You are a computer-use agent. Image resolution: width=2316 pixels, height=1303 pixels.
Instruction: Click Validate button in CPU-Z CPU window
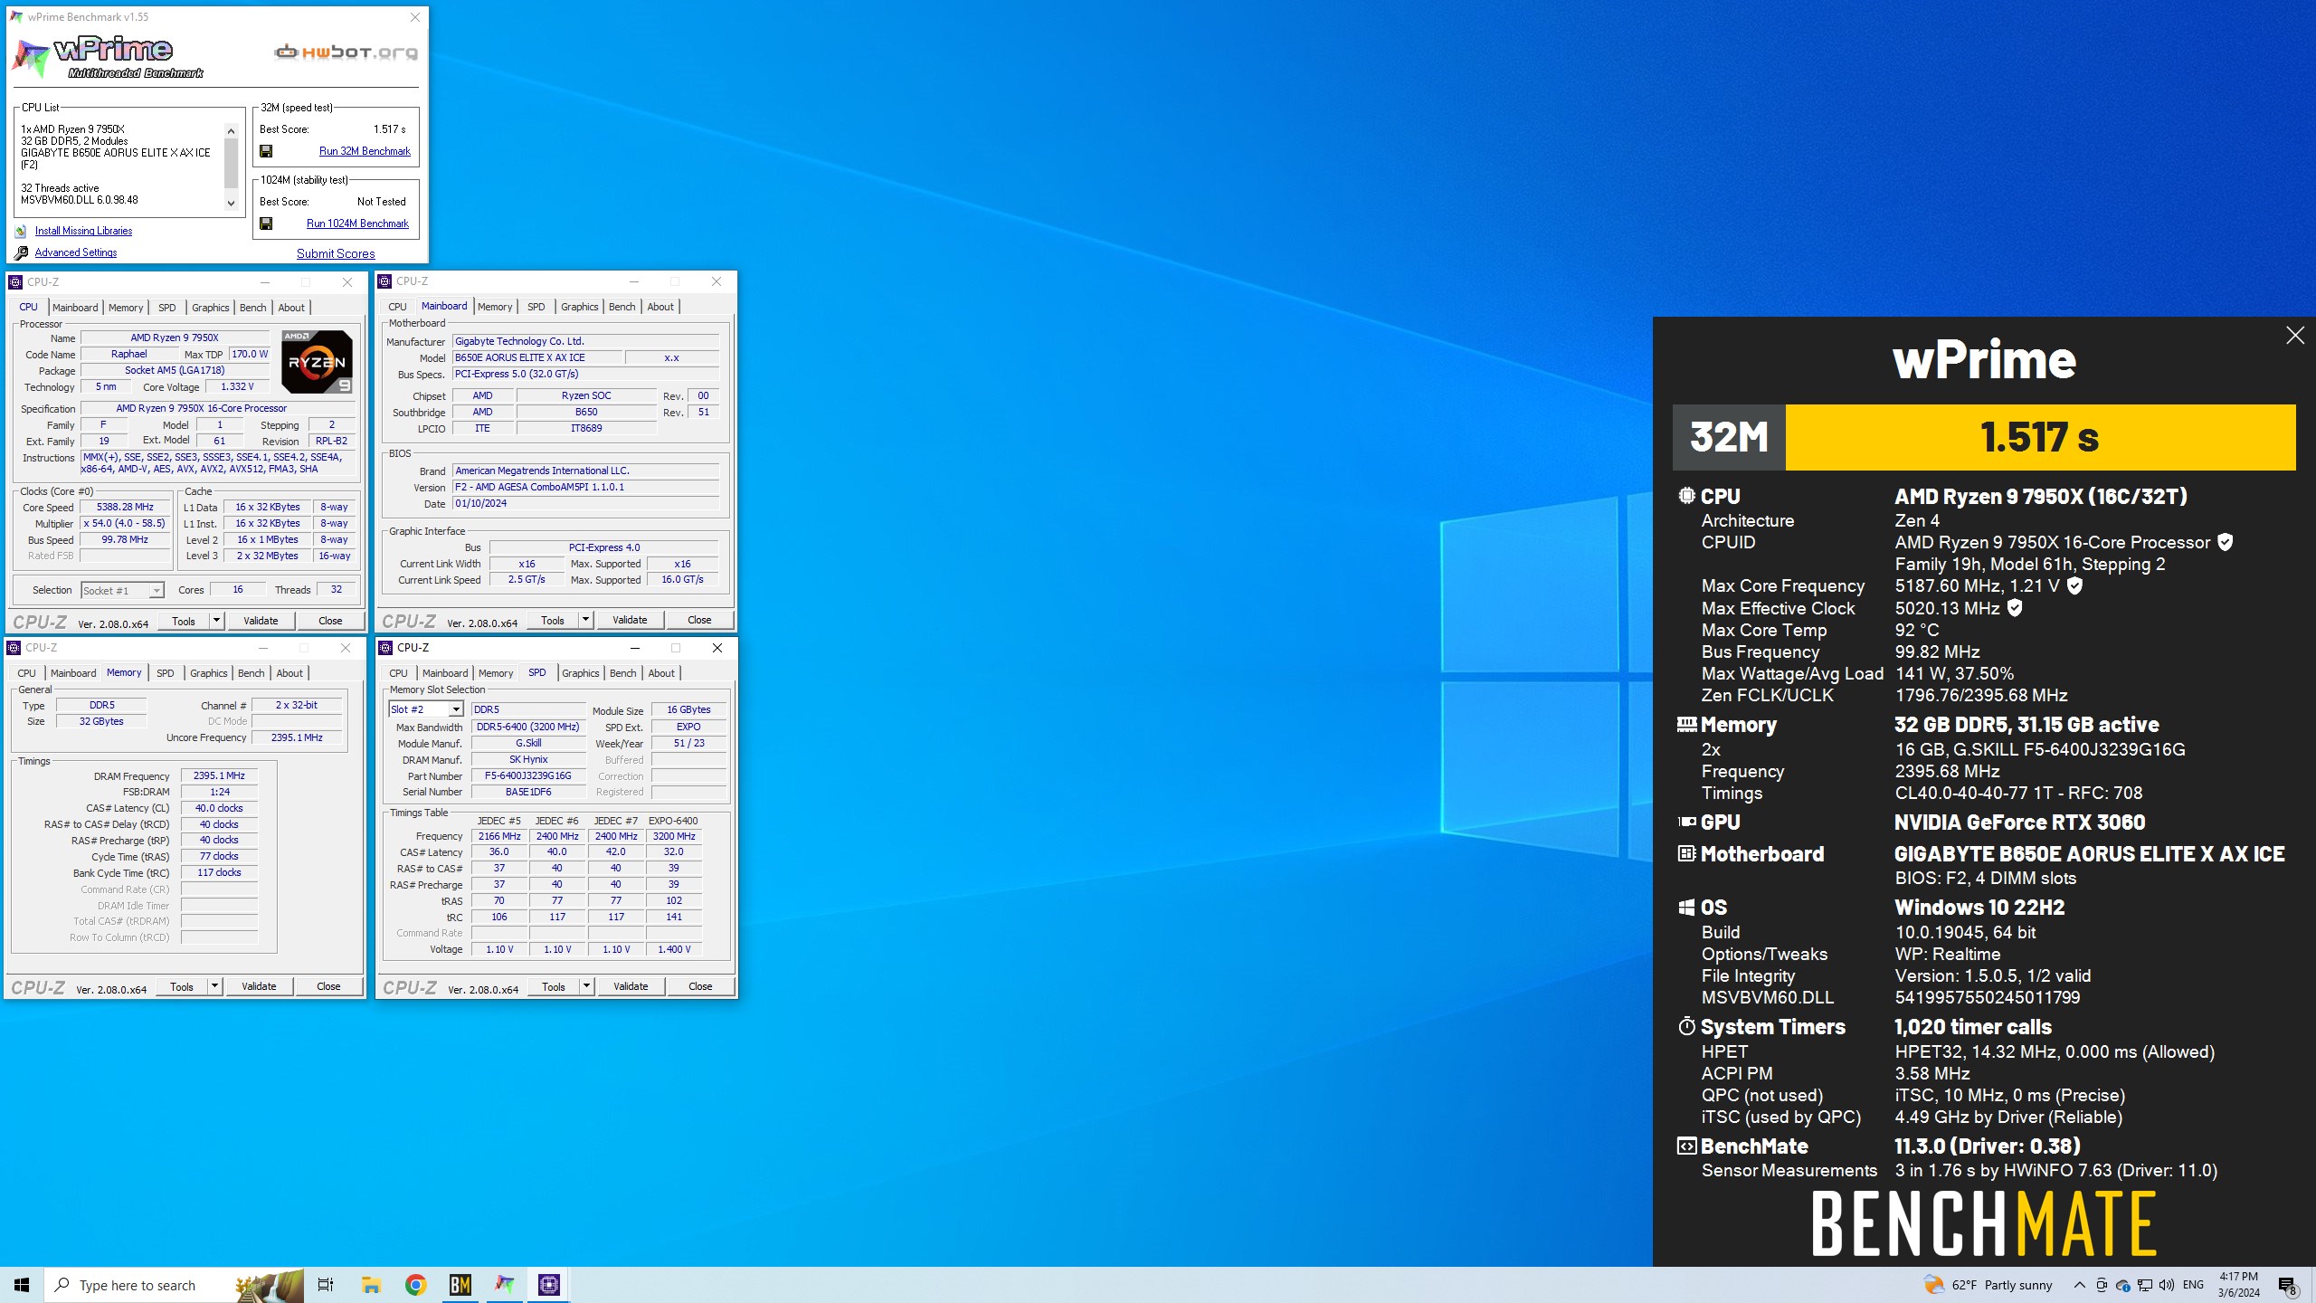tap(261, 621)
